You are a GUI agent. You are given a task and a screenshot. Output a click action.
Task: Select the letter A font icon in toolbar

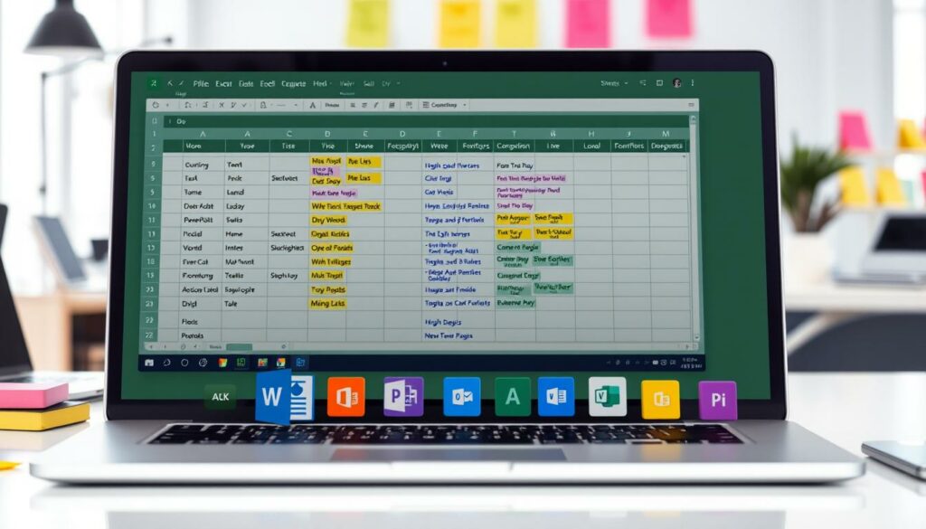click(312, 105)
